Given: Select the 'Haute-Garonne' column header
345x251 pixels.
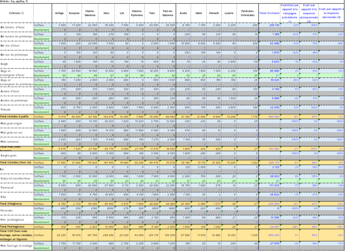Looking at the screenshot, I should tap(90, 13).
